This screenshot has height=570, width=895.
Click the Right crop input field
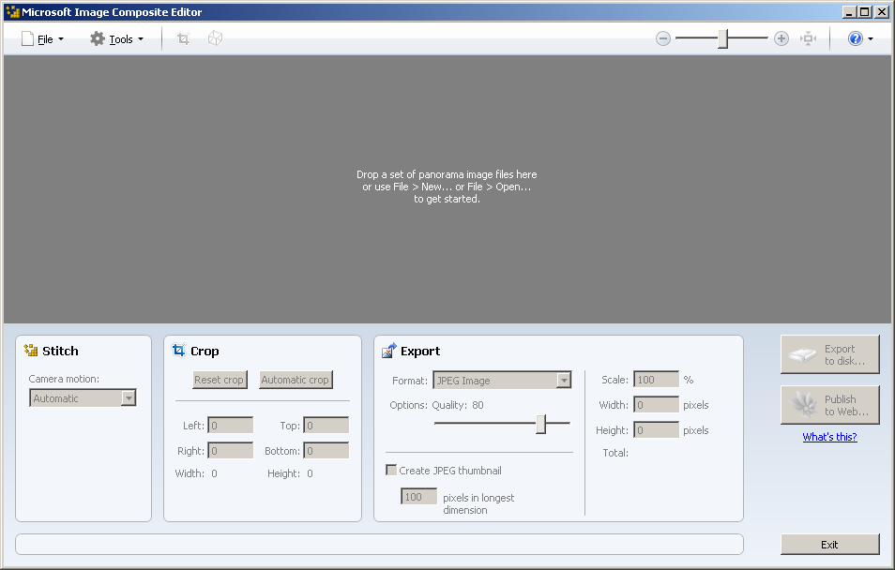(x=230, y=451)
